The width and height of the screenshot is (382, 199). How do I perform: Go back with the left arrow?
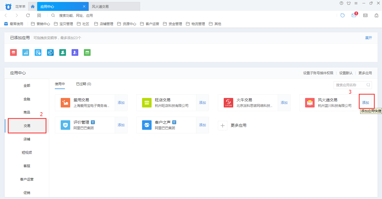6,16
